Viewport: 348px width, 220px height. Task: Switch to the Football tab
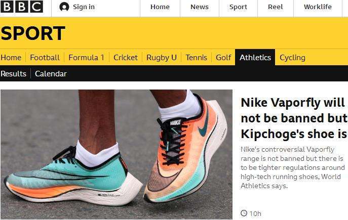click(x=45, y=58)
